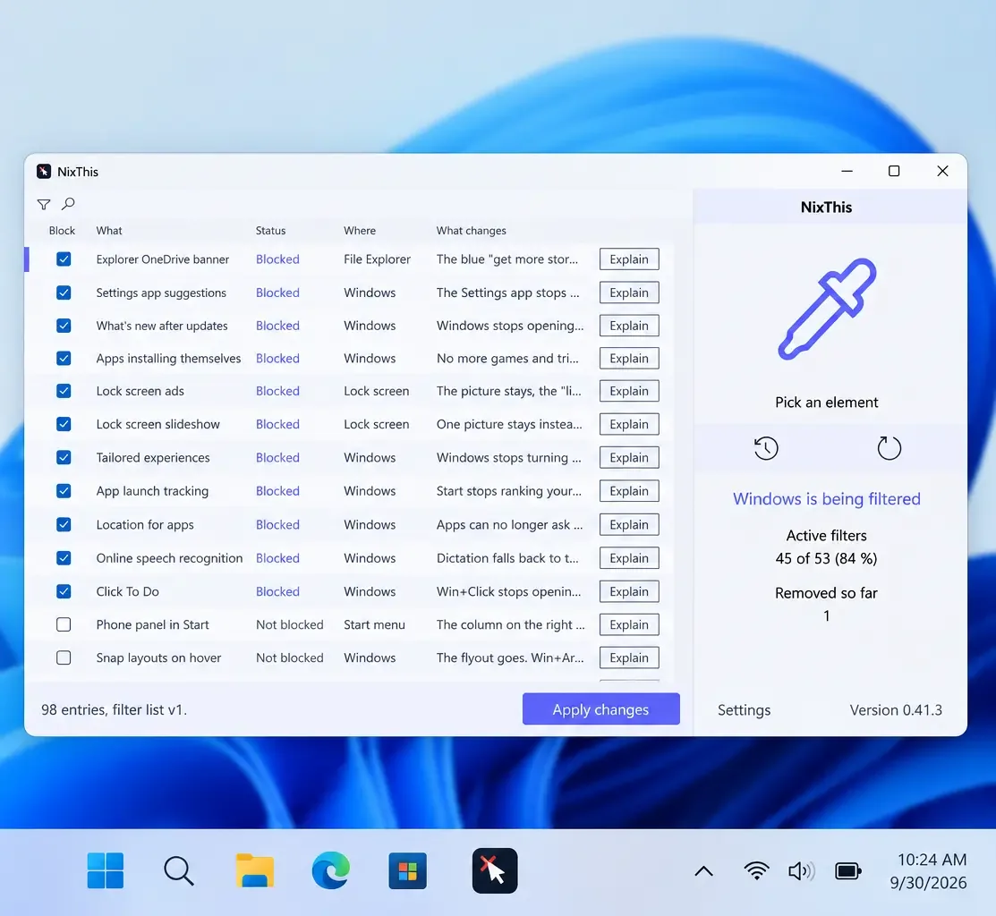Click the refresh circular arrow icon

[x=889, y=448]
